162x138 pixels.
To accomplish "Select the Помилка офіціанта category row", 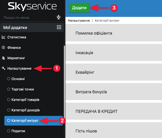I will point(113,33).
